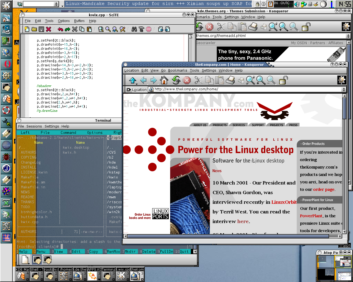Go up with blue arrow in theKompany Konqueror
353x282 pixels.
tap(133, 80)
